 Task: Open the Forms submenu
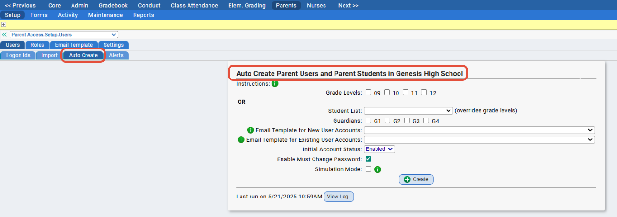coord(39,15)
